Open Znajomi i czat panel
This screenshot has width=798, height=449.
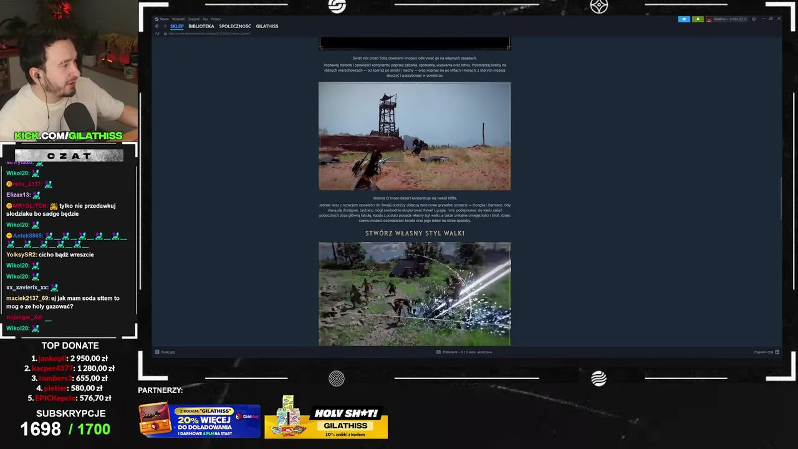(x=766, y=352)
